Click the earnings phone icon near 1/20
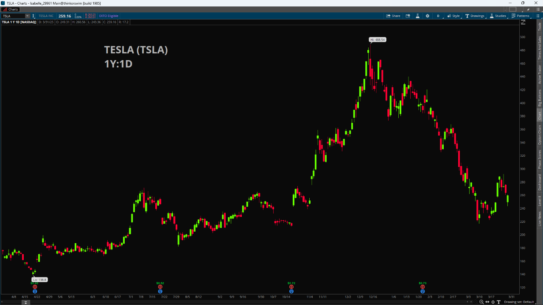543x305 pixels. [x=423, y=287]
